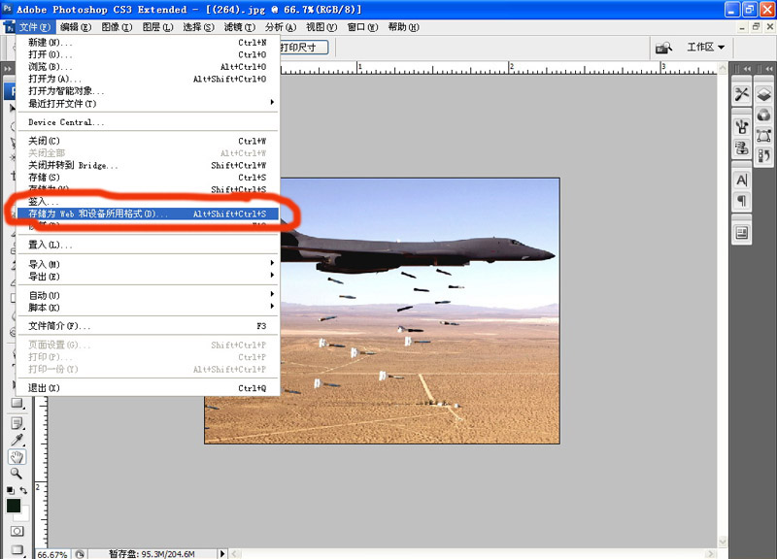The image size is (777, 559).
Task: Toggle Quick Mask mode
Action: [17, 531]
